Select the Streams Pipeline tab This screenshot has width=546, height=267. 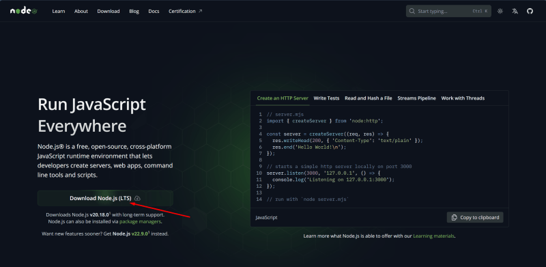coord(416,98)
